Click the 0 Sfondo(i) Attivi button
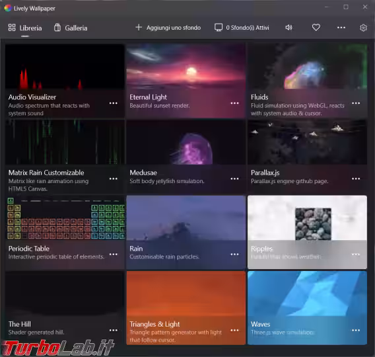This screenshot has height=357, width=375. coord(242,28)
